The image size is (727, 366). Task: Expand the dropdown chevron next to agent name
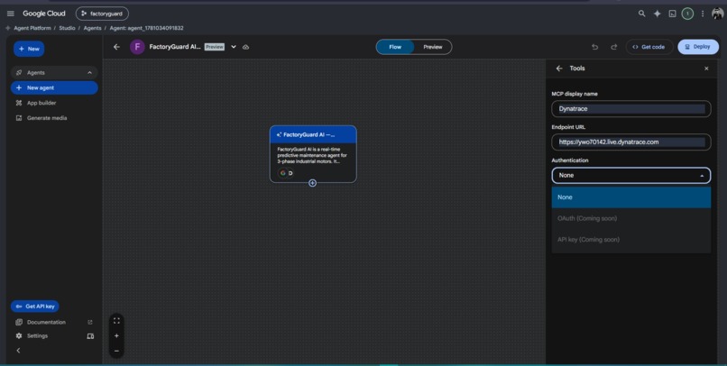click(x=234, y=47)
